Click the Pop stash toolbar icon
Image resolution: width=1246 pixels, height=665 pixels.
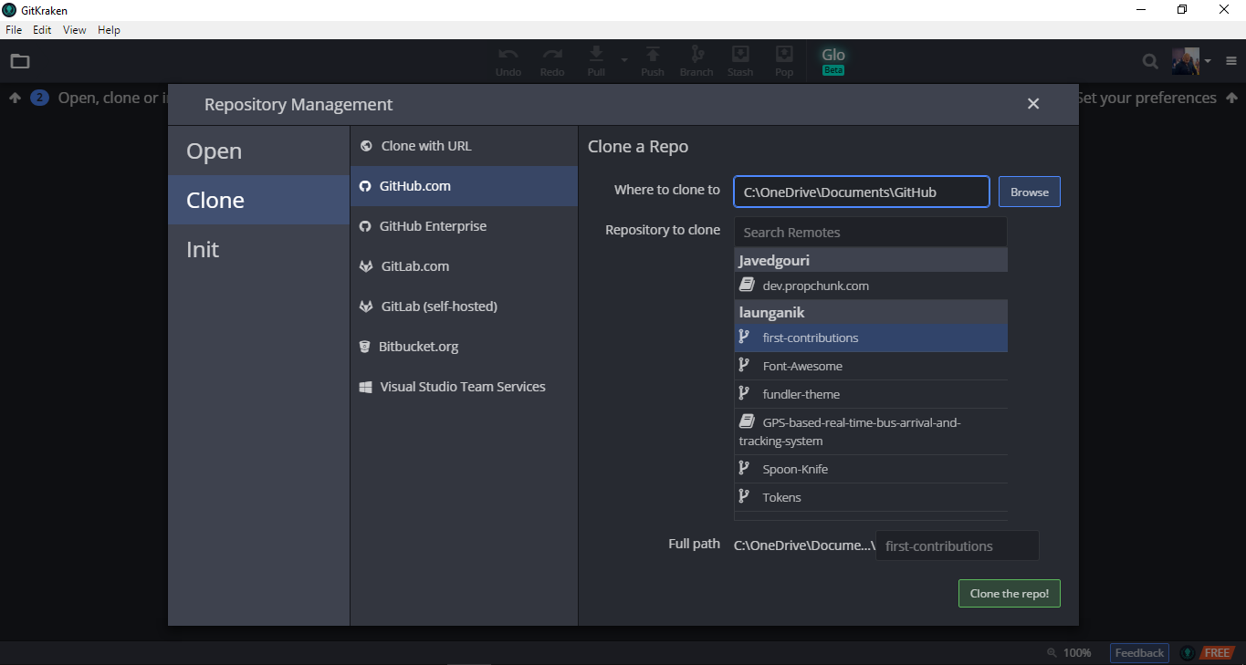[x=784, y=61]
